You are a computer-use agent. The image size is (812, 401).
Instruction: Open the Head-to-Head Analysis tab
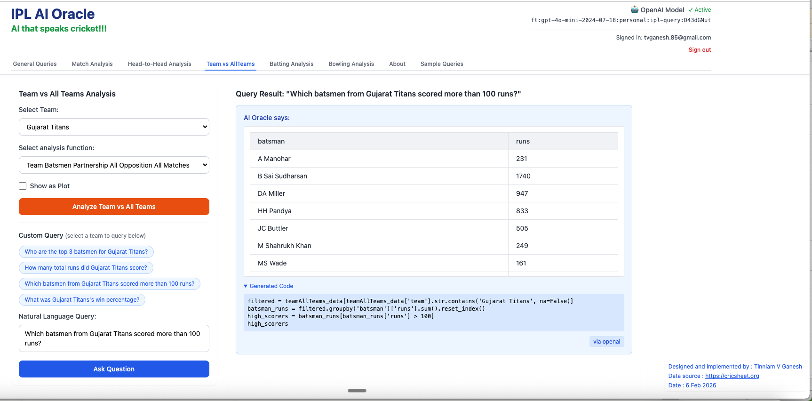coord(159,64)
